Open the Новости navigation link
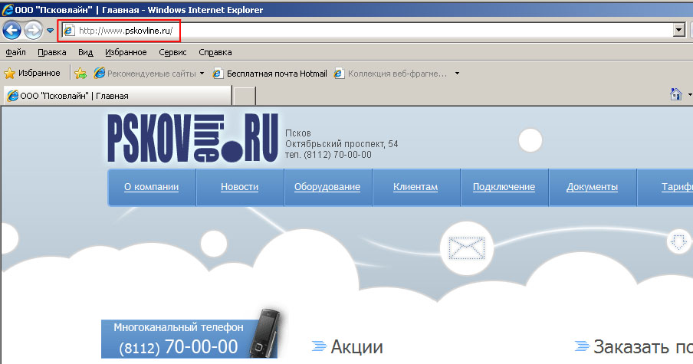 pyautogui.click(x=239, y=187)
